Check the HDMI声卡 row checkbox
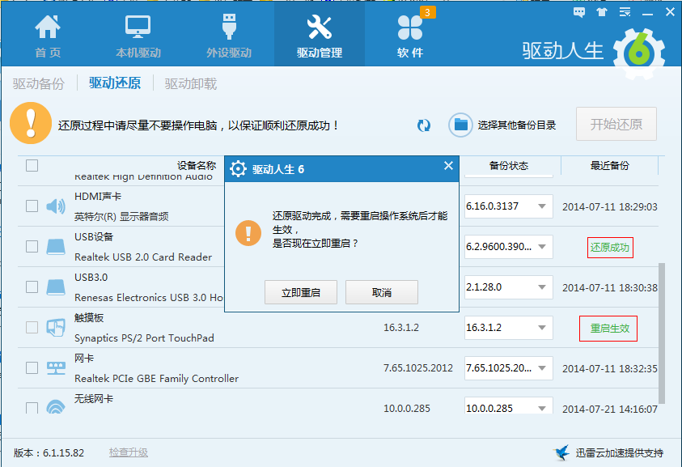 tap(32, 206)
